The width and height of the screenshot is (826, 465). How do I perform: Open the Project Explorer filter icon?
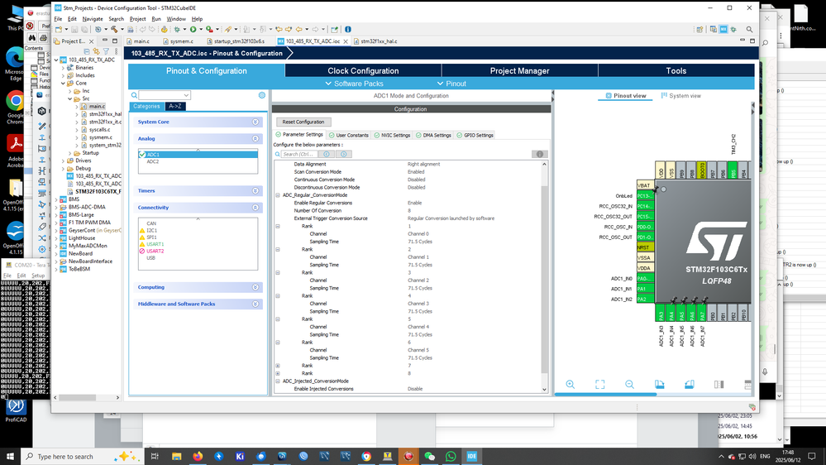(x=107, y=51)
